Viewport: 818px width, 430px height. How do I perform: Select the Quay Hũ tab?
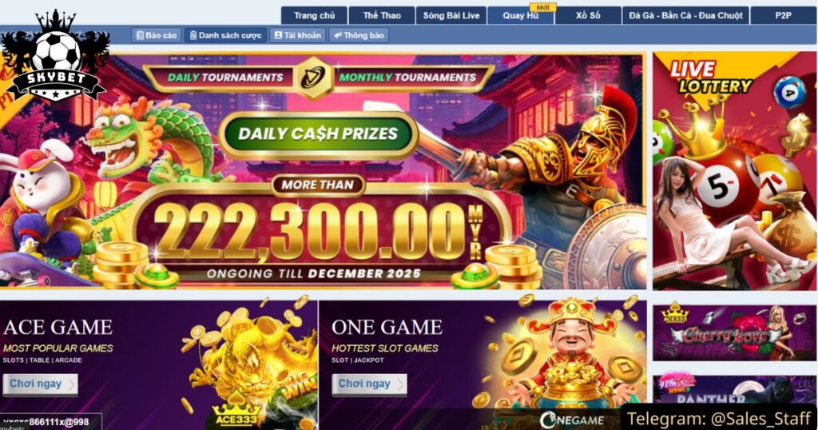point(521,16)
